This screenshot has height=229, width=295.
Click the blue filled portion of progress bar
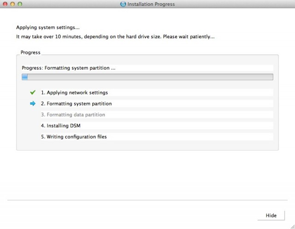click(x=24, y=77)
